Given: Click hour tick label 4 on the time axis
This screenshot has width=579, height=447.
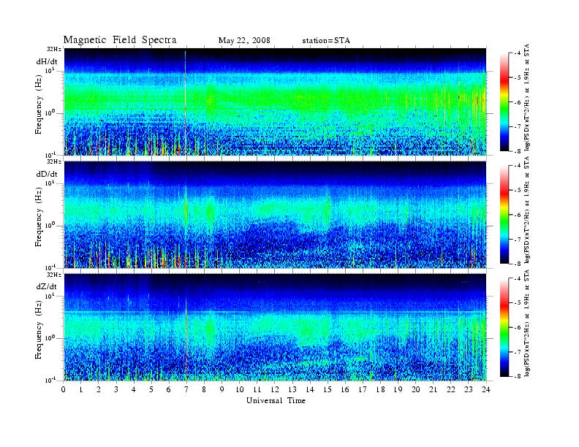Looking at the screenshot, I should 134,389.
